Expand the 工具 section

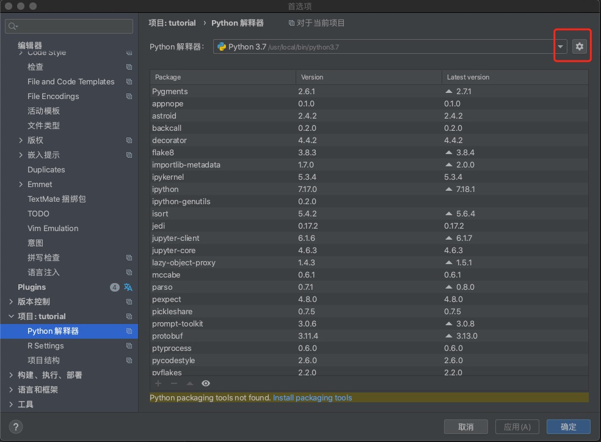click(x=11, y=404)
